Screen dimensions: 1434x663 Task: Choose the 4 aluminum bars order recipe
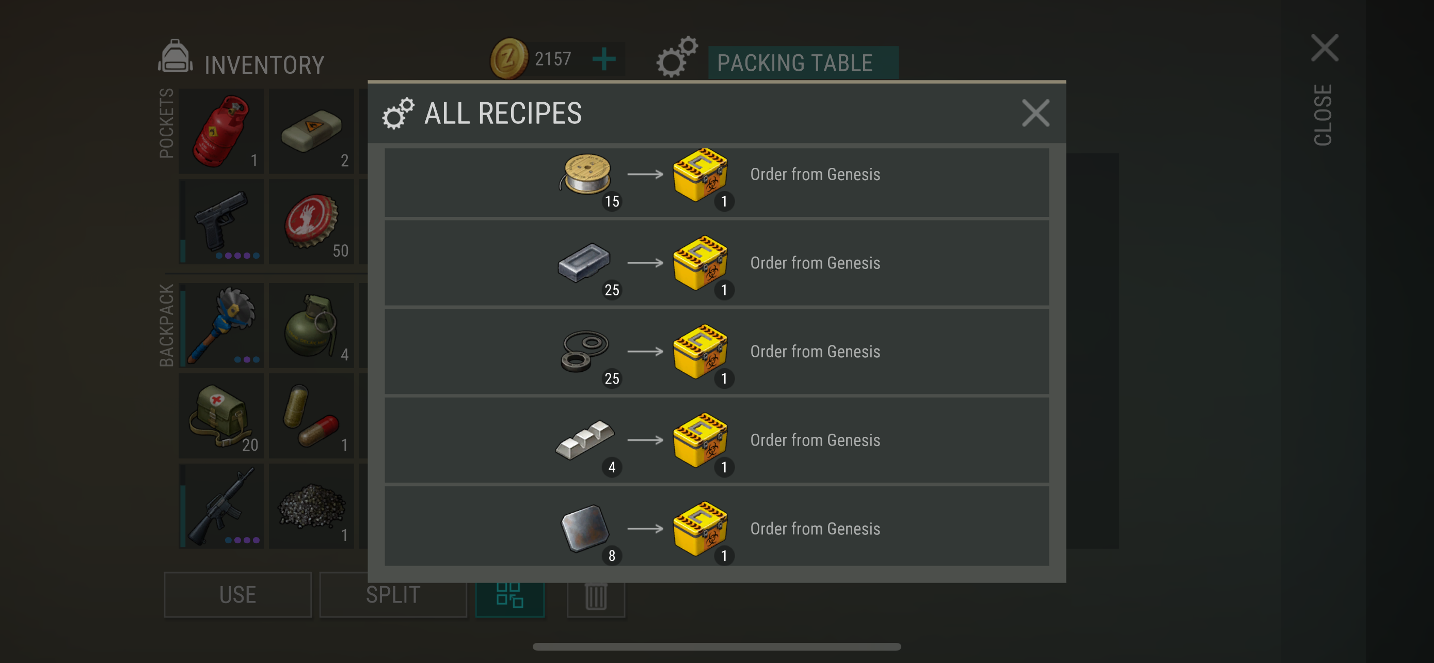coord(716,440)
